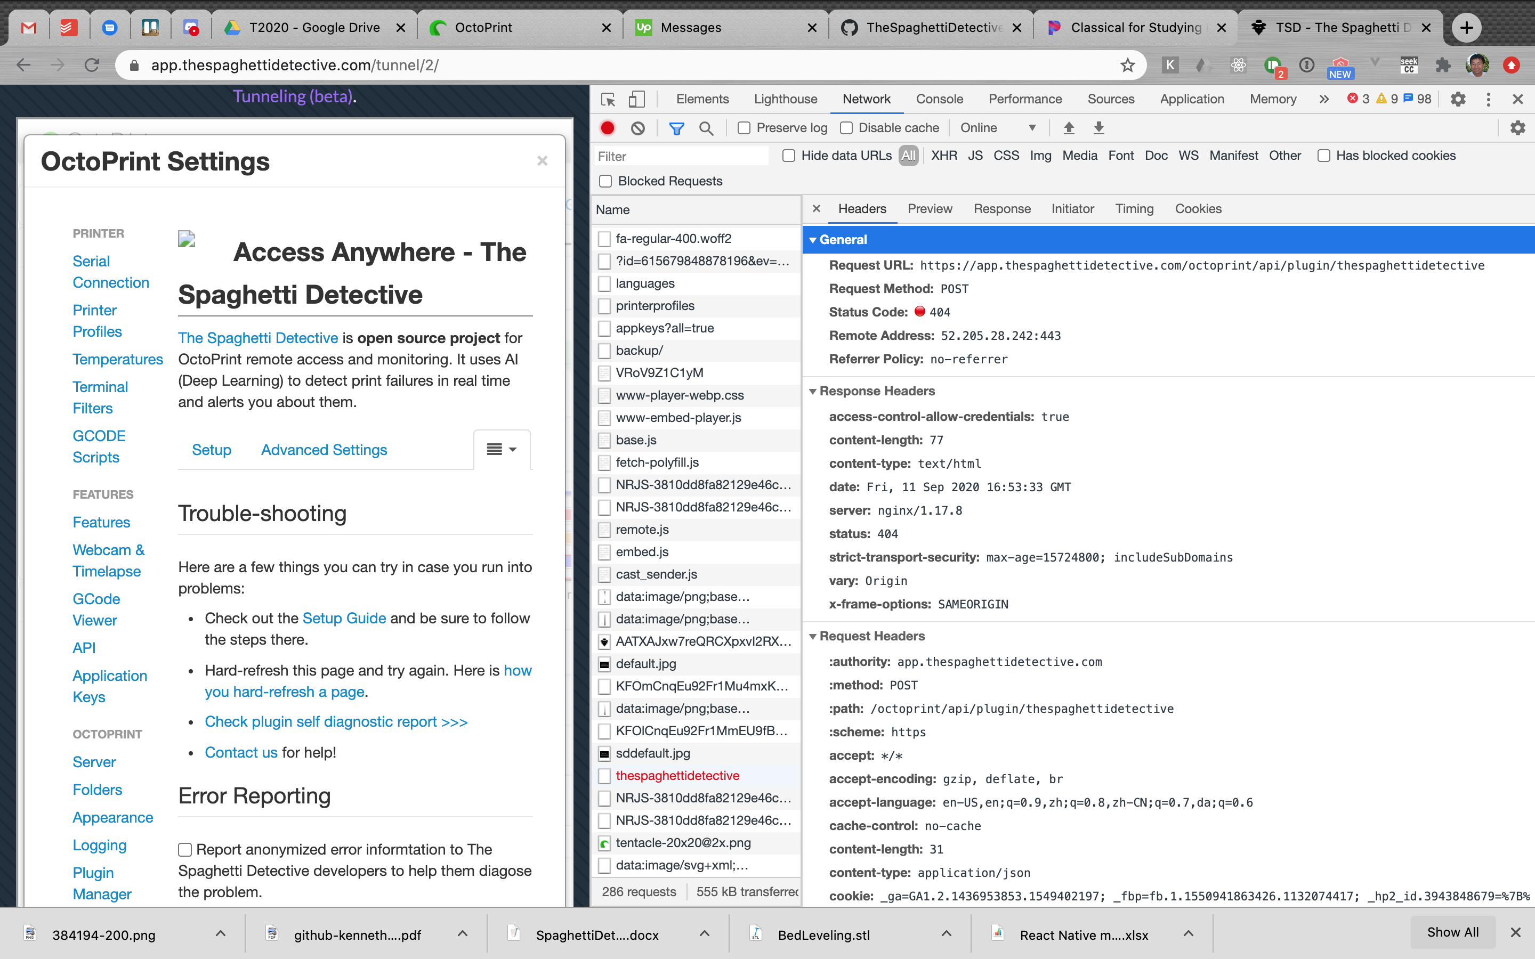Enable the Preserve log checkbox
The width and height of the screenshot is (1535, 959).
744,128
